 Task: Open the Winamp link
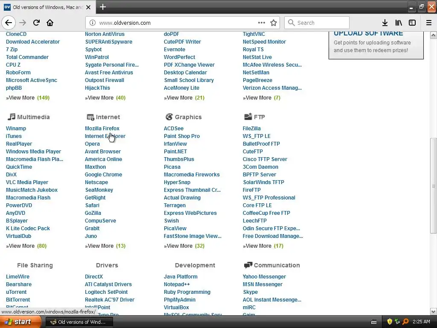16,128
